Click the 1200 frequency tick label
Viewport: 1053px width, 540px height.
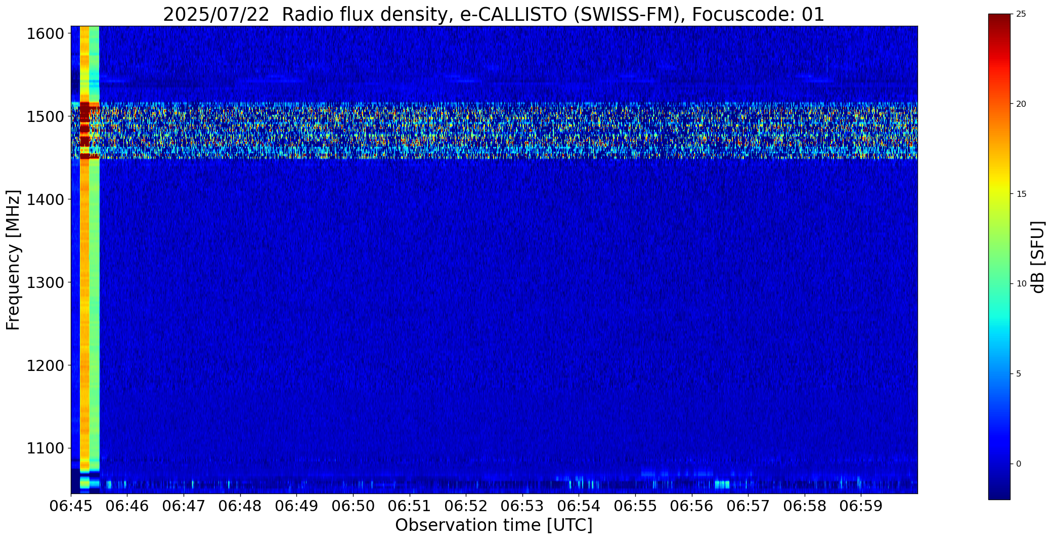46,365
